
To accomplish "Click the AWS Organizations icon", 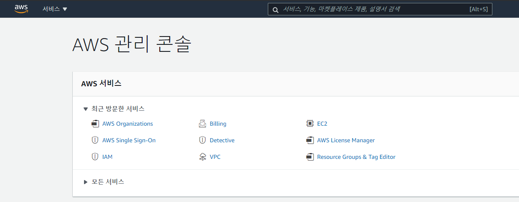I will 95,124.
